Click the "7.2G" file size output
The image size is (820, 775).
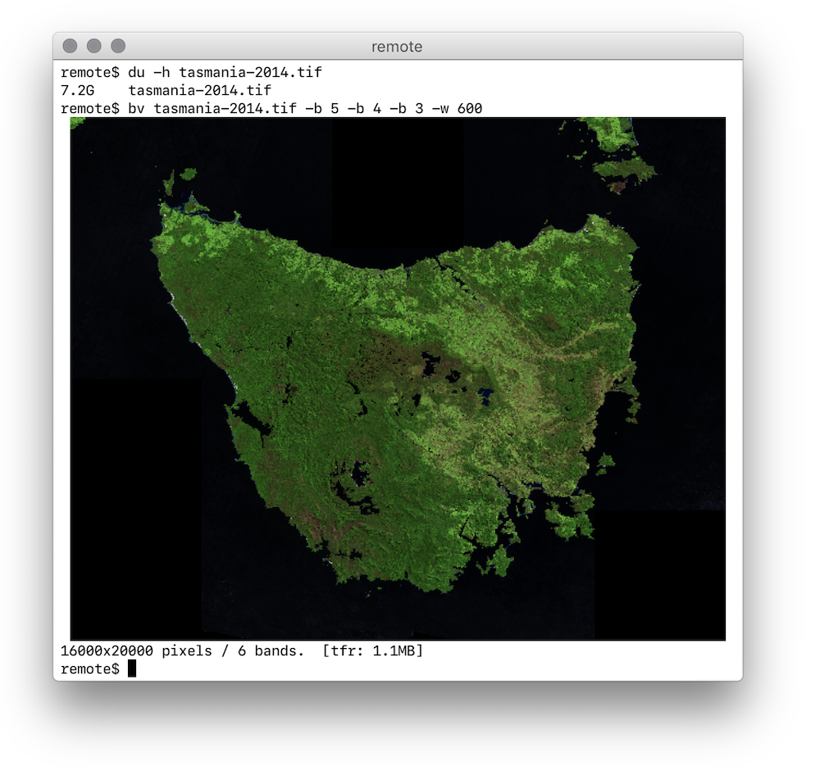(78, 90)
